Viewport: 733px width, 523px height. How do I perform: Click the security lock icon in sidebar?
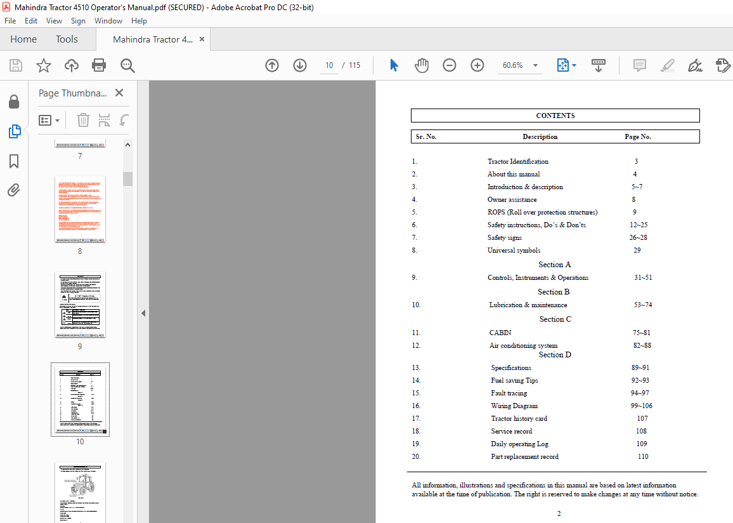14,102
